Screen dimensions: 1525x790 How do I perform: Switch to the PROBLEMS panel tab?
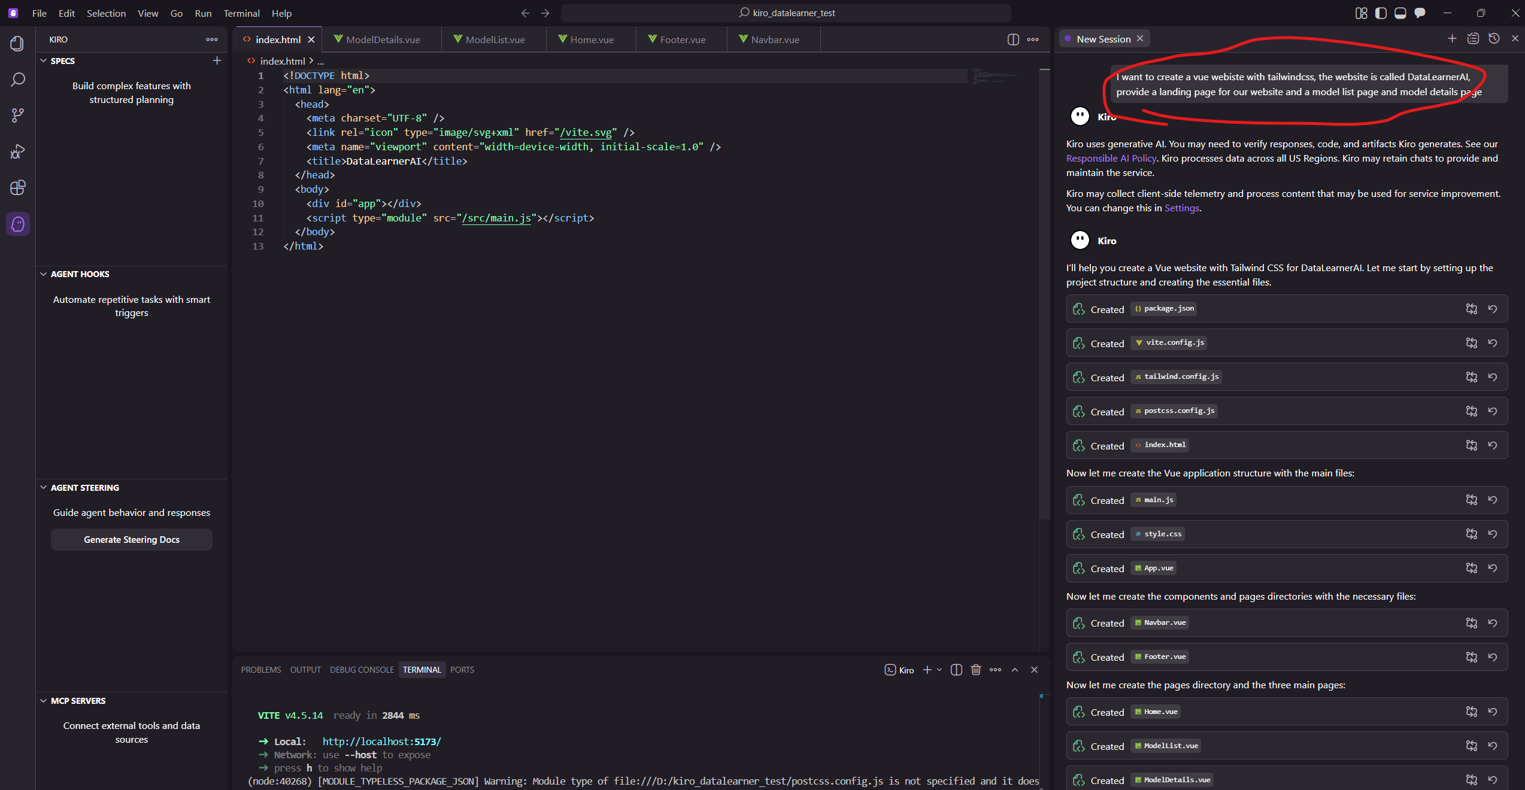pyautogui.click(x=261, y=670)
